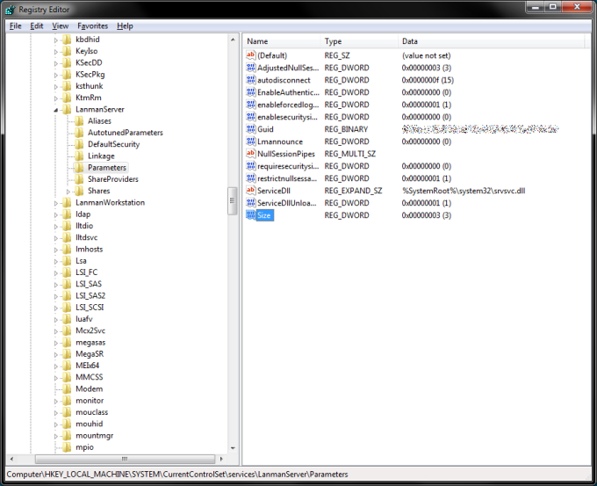Click the DWORD icon beside AdjustedNullSes...

pos(250,68)
